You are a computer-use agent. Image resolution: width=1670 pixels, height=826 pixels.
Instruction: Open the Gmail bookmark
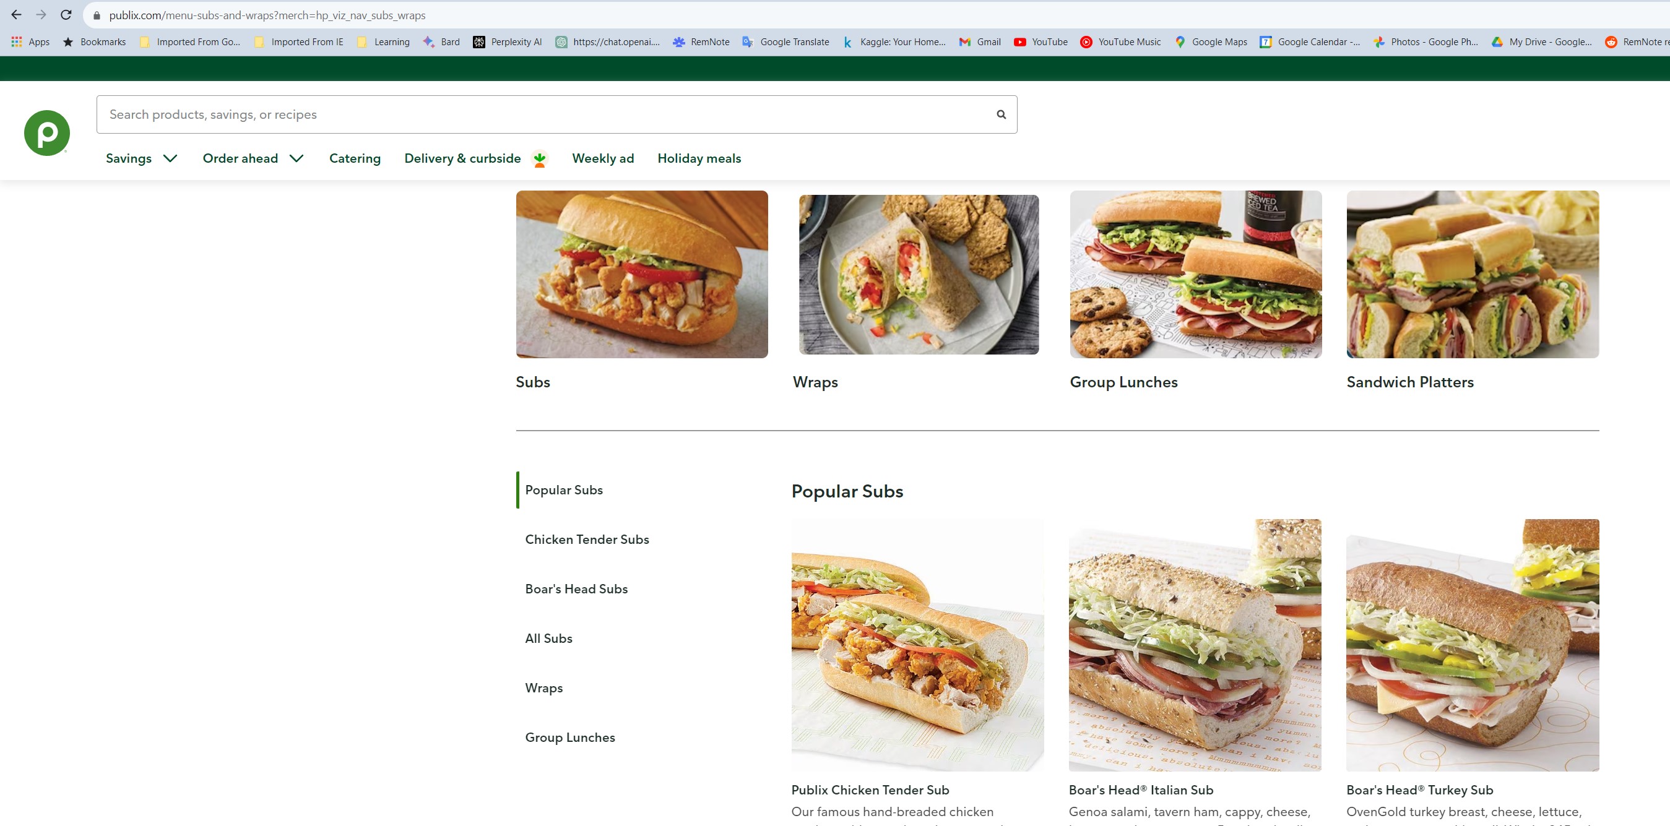pyautogui.click(x=980, y=41)
